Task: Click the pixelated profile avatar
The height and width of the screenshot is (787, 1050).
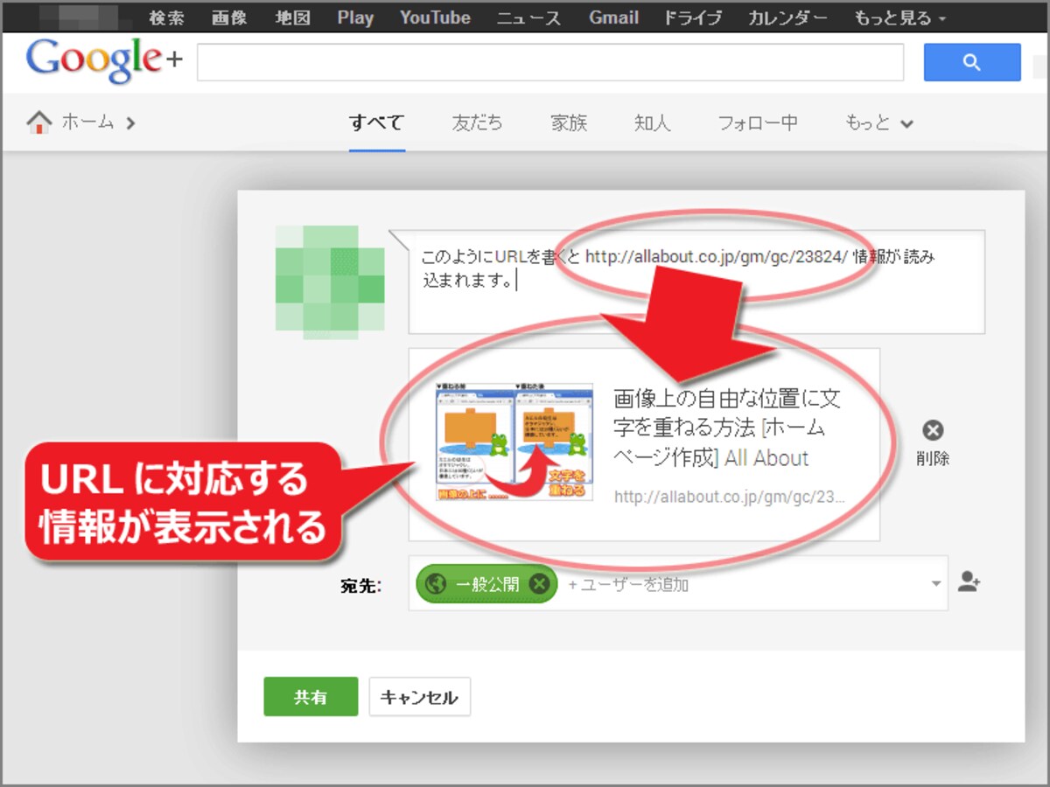Action: (x=331, y=282)
